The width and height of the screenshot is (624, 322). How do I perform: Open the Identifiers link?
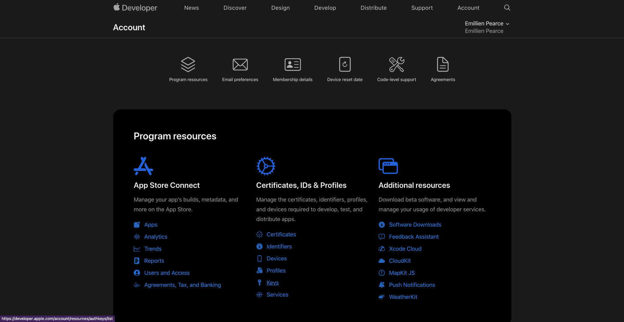279,246
